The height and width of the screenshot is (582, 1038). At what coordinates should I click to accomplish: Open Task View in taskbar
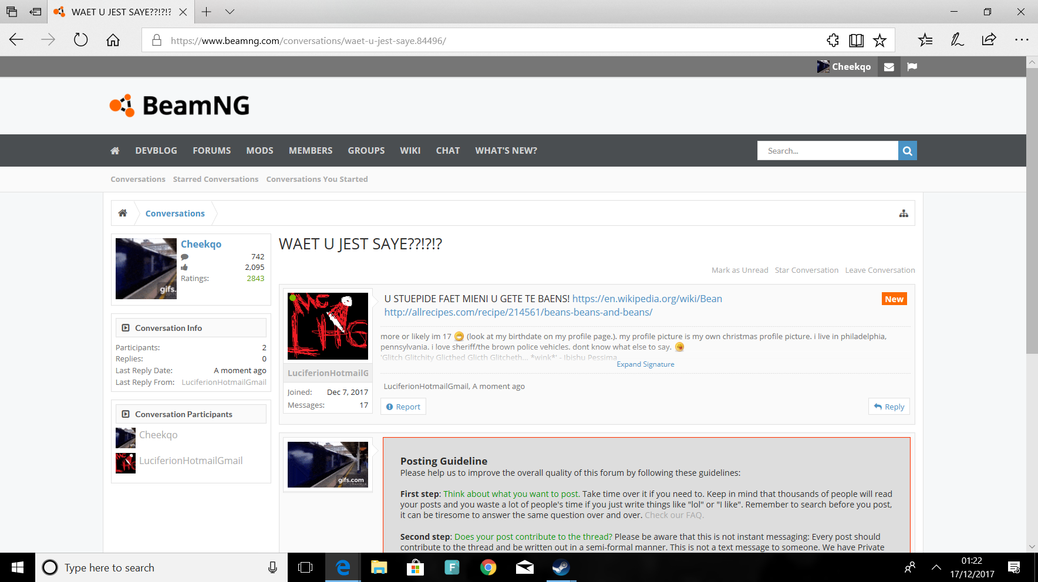coord(305,567)
